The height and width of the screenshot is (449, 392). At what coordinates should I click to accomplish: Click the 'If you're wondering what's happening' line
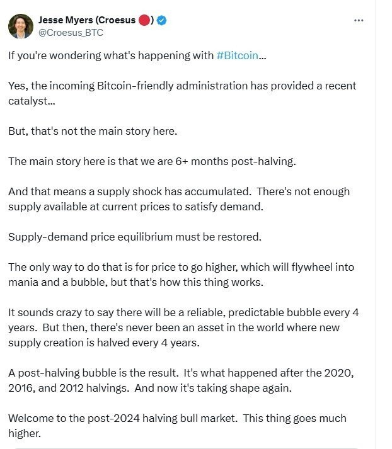coord(137,55)
